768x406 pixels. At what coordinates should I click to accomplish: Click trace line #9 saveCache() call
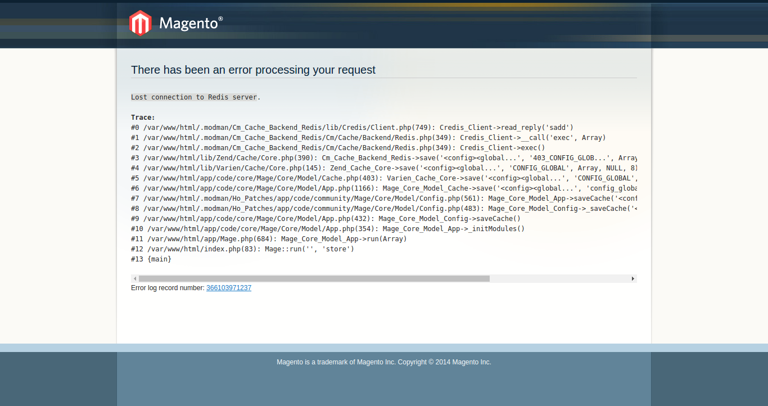point(326,219)
